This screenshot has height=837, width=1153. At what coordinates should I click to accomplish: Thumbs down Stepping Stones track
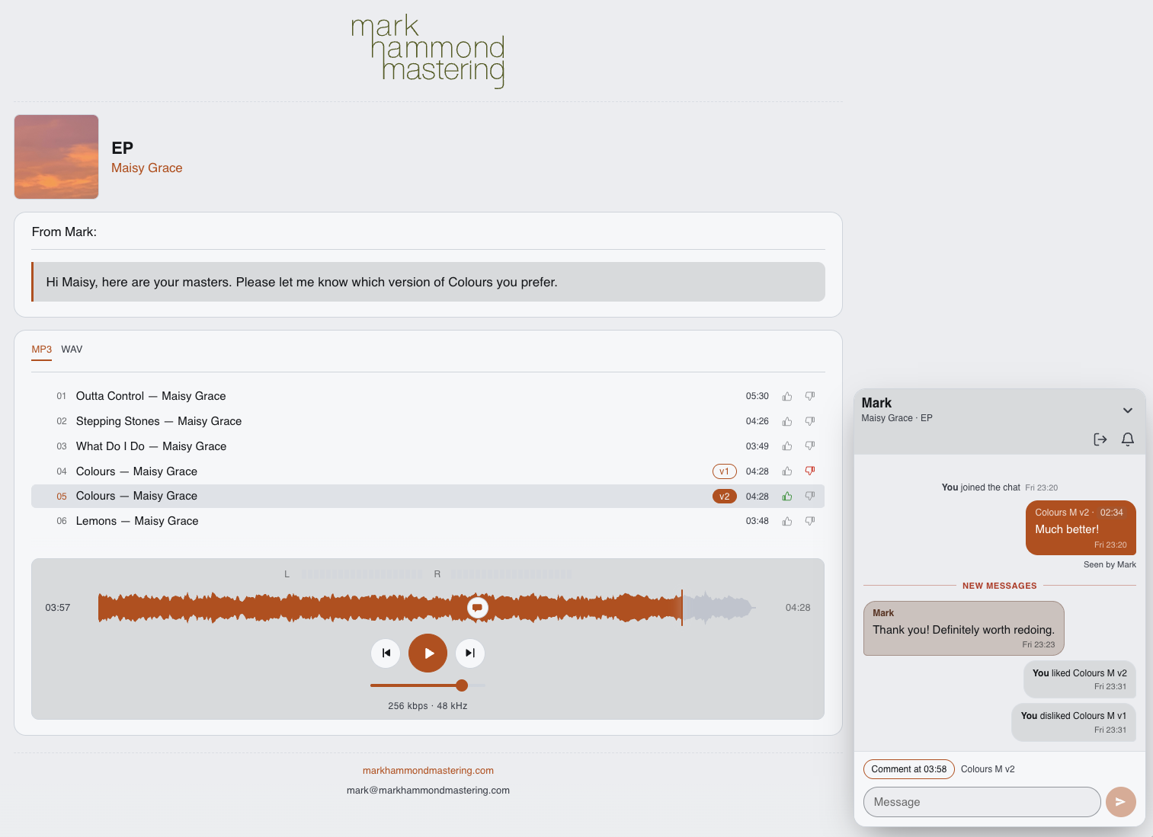tap(810, 421)
